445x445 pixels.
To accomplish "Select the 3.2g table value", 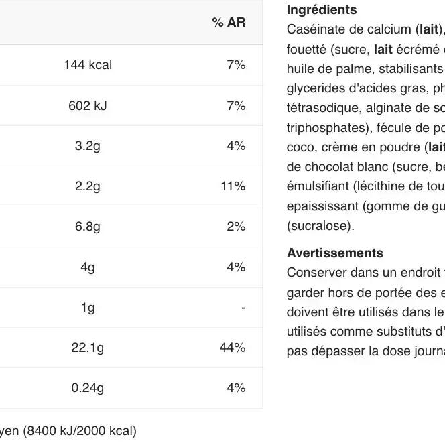I will click(x=88, y=146).
